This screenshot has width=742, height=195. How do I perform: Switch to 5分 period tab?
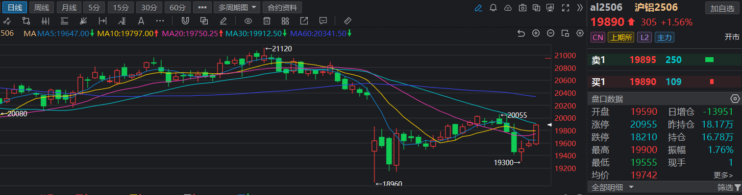click(x=94, y=8)
